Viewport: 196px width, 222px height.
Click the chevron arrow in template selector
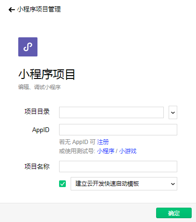tap(173, 184)
